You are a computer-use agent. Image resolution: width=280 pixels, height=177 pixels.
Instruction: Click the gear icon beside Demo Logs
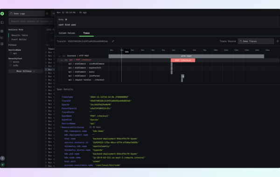coord(47,14)
